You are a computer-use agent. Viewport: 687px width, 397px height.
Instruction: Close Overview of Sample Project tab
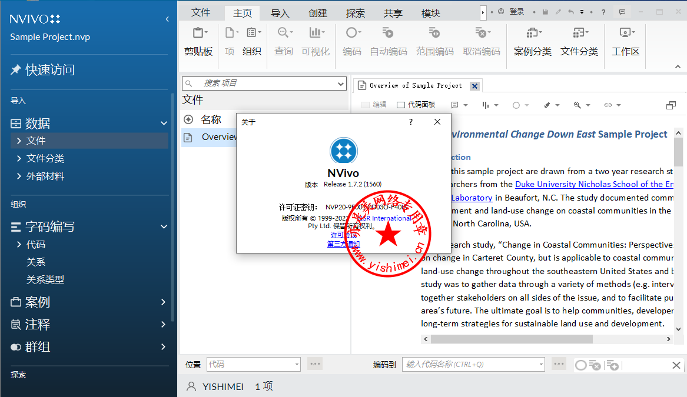point(474,86)
